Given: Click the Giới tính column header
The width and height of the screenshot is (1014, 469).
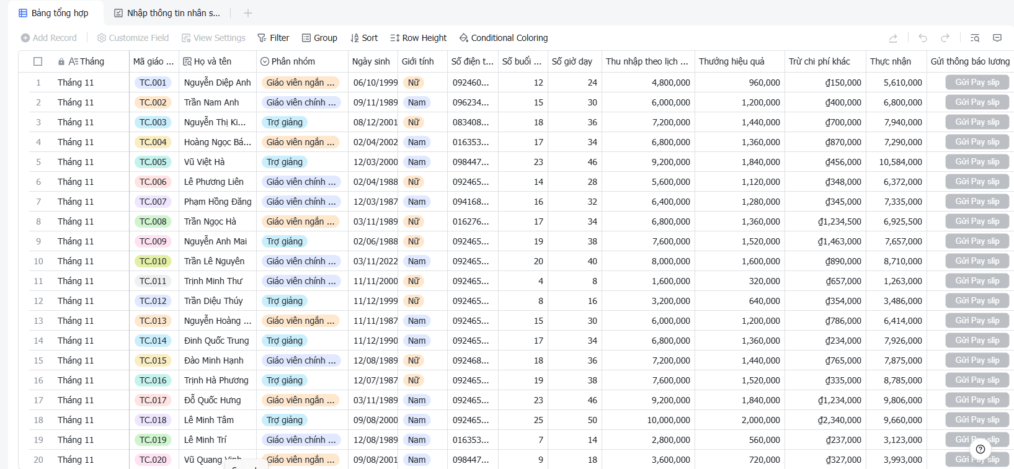Looking at the screenshot, I should [422, 61].
